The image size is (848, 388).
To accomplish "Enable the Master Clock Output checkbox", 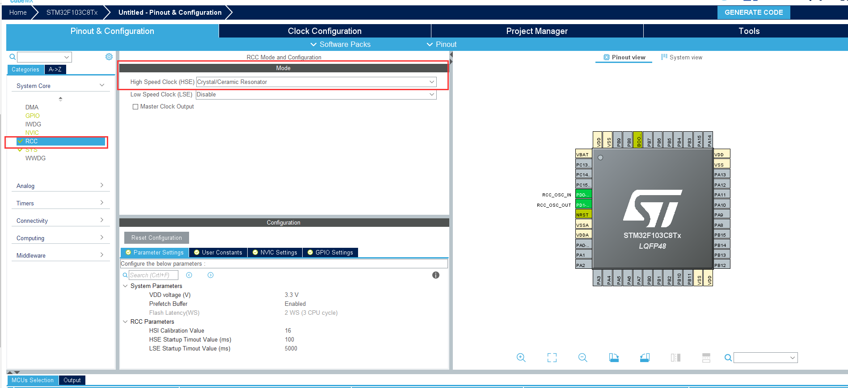I will coord(135,107).
